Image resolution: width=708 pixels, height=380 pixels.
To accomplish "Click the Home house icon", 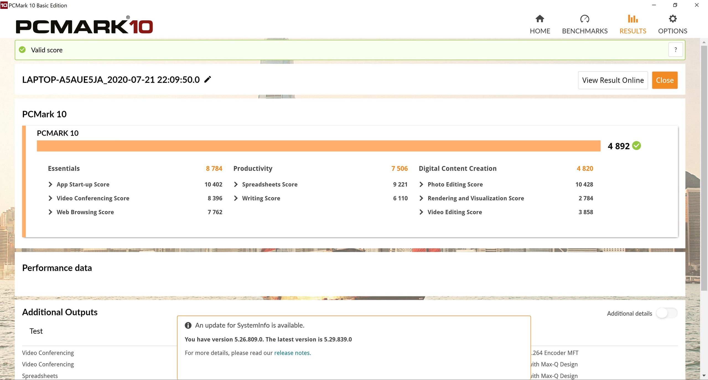I will tap(540, 19).
